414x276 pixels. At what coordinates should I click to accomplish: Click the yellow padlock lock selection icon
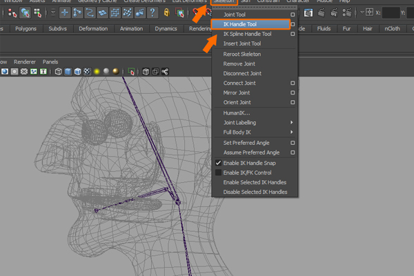coord(166,12)
